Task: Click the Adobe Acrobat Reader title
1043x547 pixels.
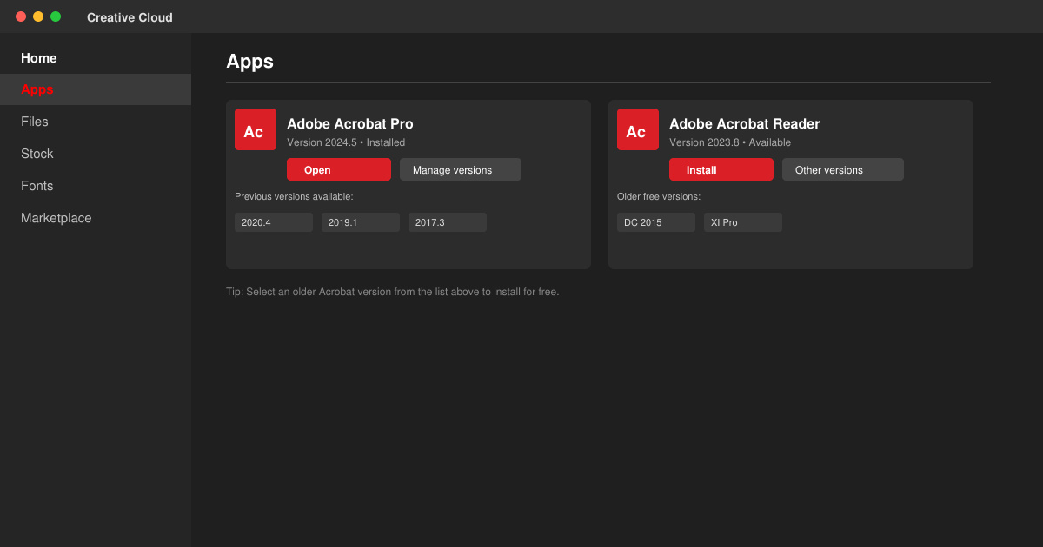Action: [x=745, y=124]
